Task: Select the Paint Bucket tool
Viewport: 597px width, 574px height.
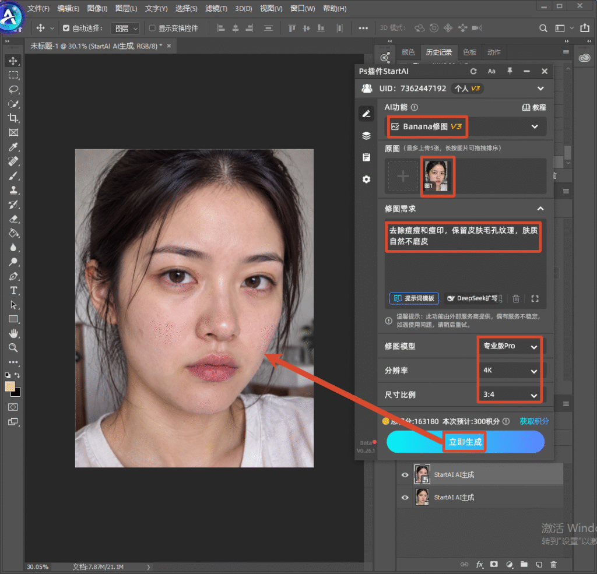Action: tap(13, 233)
